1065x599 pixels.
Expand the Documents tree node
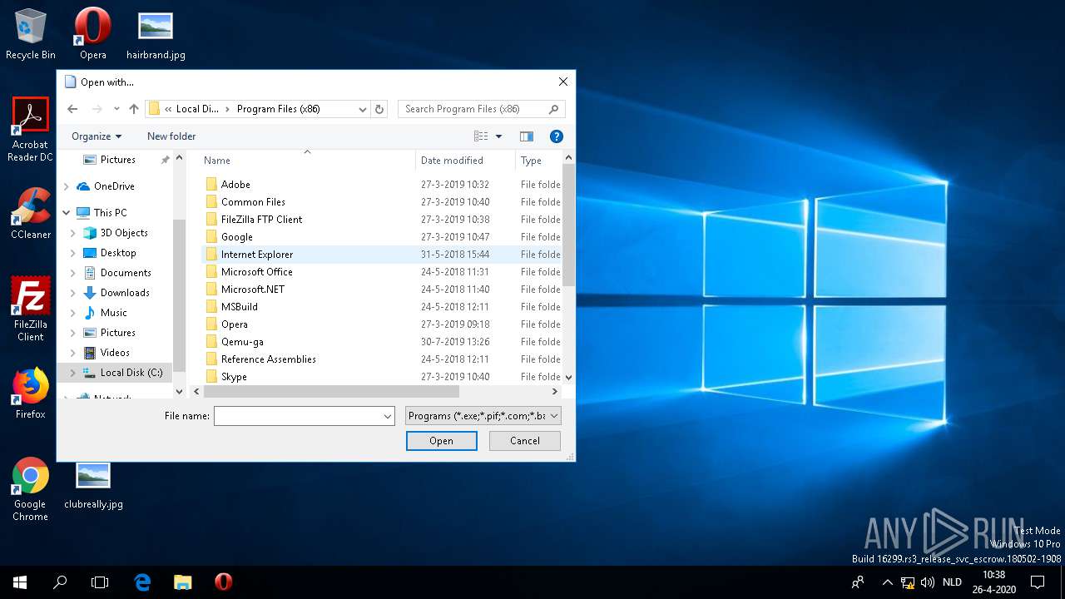tap(73, 273)
